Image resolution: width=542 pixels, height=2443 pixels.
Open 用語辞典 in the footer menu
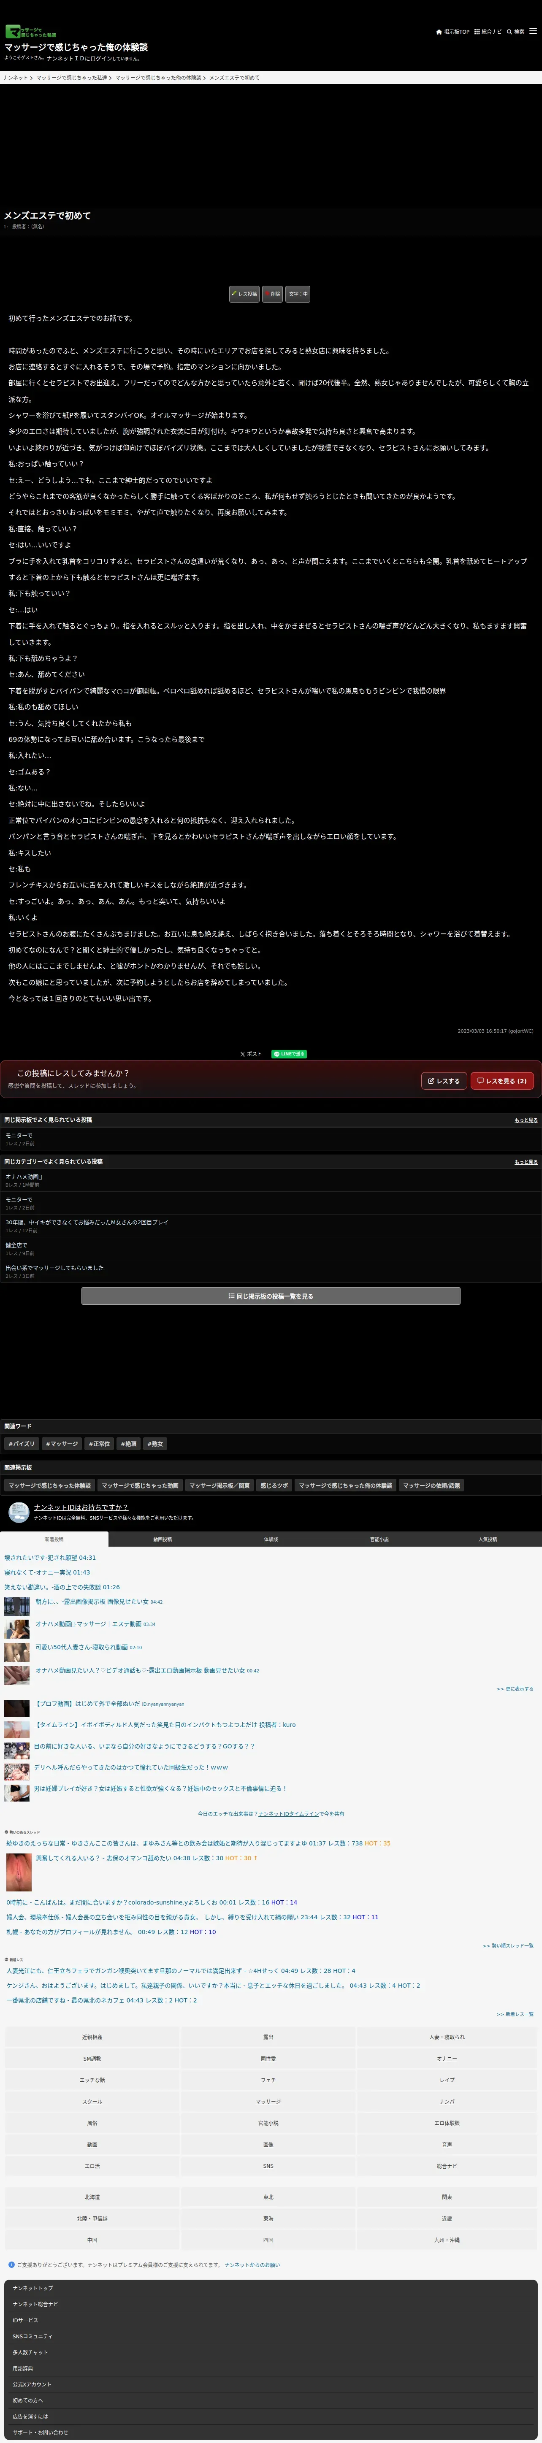pos(271,2368)
